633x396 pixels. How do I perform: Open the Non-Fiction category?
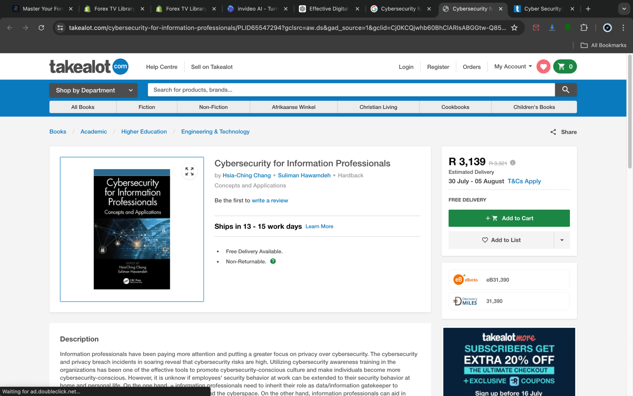(x=213, y=107)
